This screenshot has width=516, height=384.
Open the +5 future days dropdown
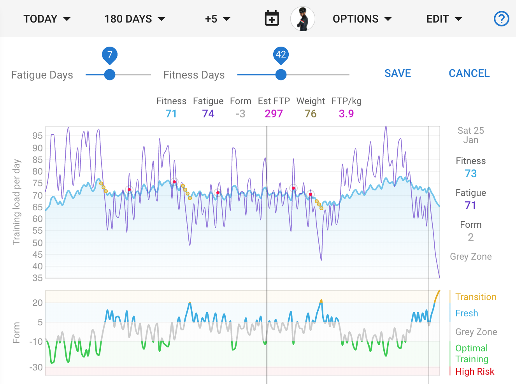coord(218,19)
